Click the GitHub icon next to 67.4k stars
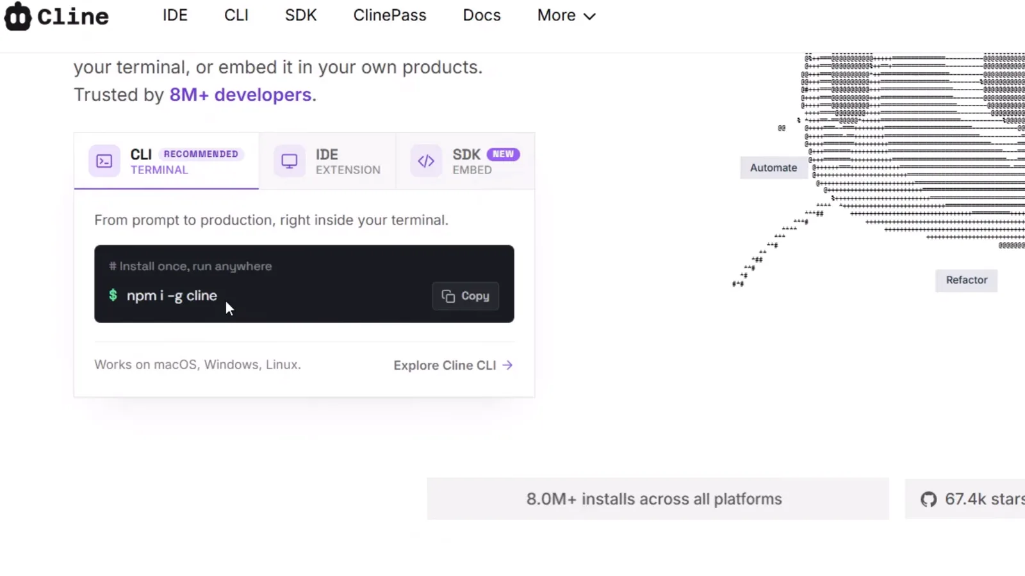The height and width of the screenshot is (576, 1025). point(929,499)
